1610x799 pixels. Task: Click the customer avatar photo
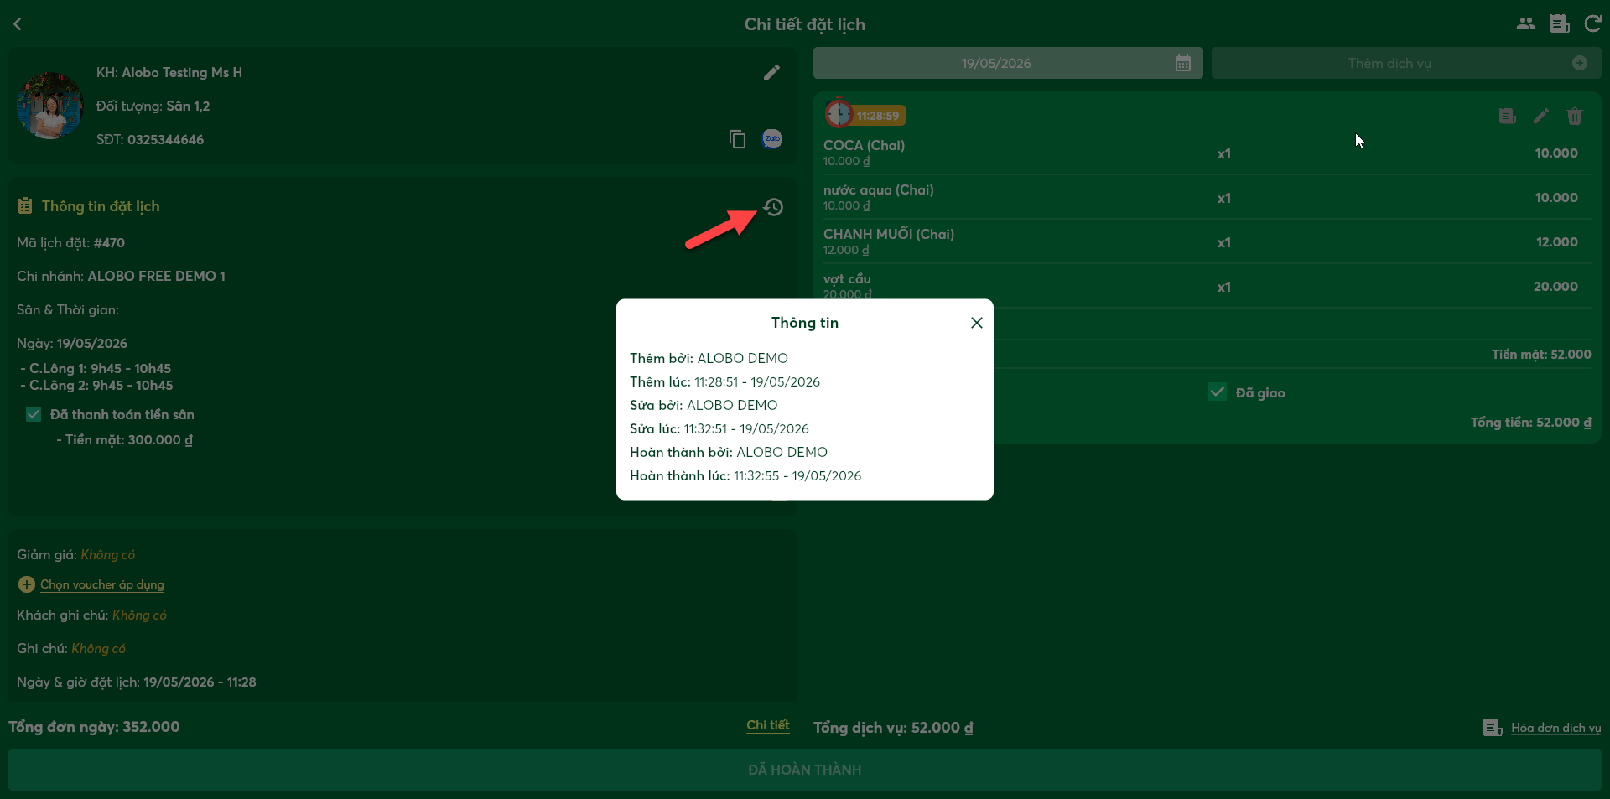(x=50, y=106)
